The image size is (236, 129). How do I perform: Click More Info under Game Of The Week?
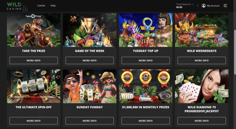pos(89,60)
